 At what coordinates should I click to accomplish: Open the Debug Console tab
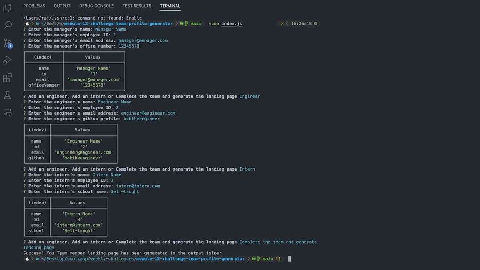click(96, 6)
